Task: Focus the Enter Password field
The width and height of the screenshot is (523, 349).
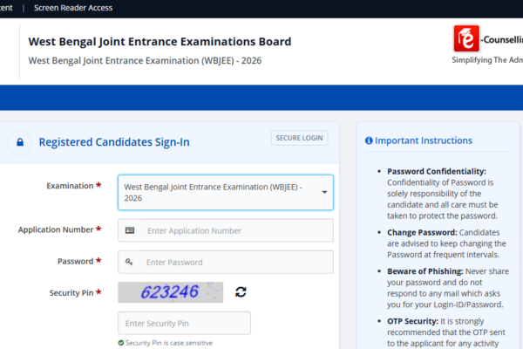Action: pos(235,262)
